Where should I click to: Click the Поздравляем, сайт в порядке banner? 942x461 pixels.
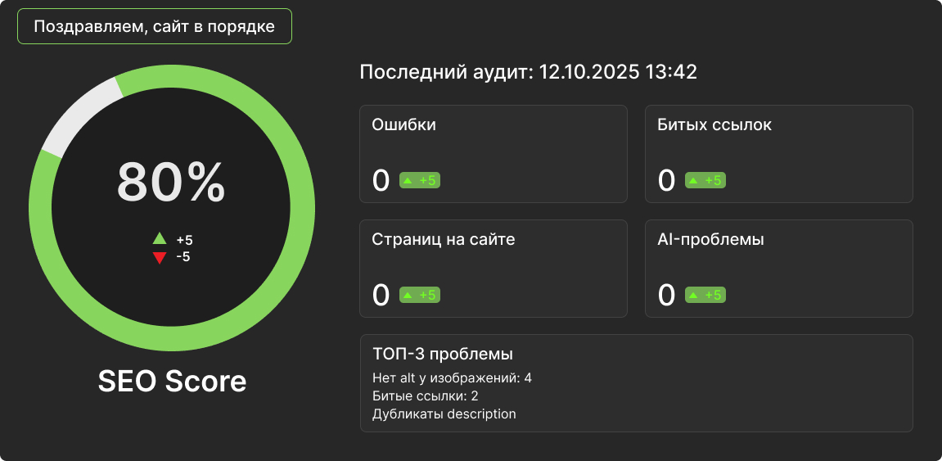pyautogui.click(x=155, y=26)
